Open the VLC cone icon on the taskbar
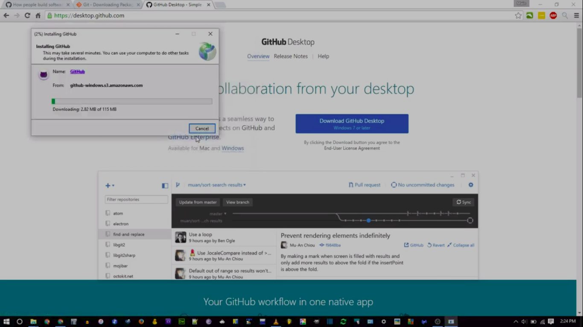583x327 pixels. [x=276, y=321]
